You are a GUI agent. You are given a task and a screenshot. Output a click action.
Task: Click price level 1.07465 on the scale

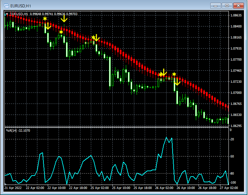pyautogui.click(x=236, y=71)
